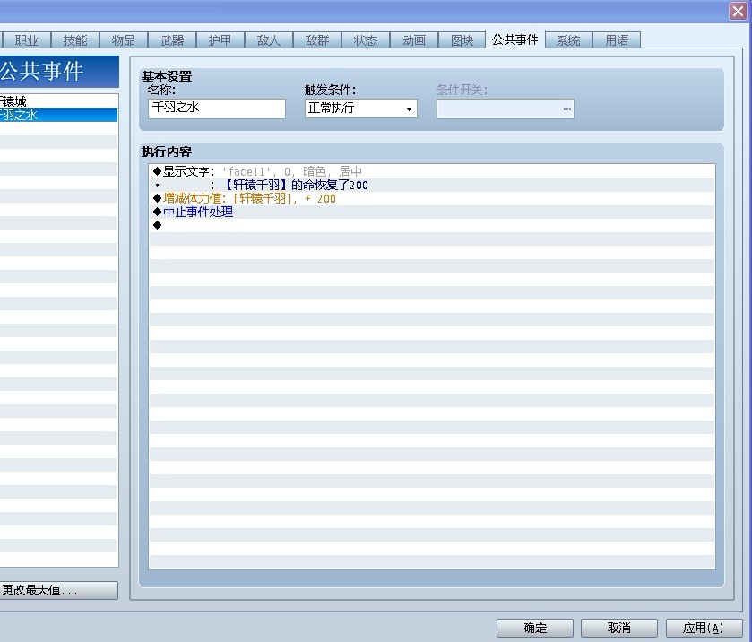
Task: Select the 武器 tab
Action: click(172, 40)
